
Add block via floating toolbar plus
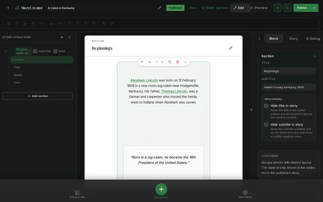(162, 62)
